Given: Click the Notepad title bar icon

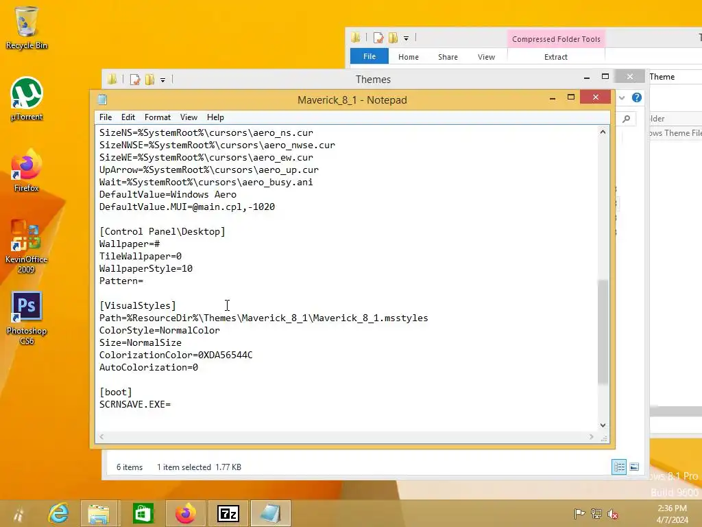Looking at the screenshot, I should click(x=103, y=99).
